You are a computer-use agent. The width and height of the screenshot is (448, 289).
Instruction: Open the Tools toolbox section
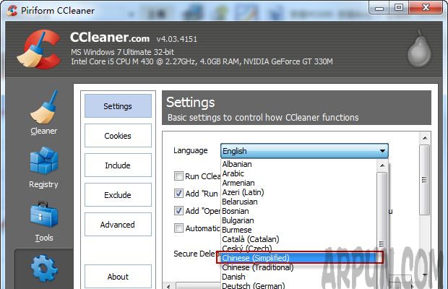pyautogui.click(x=43, y=222)
